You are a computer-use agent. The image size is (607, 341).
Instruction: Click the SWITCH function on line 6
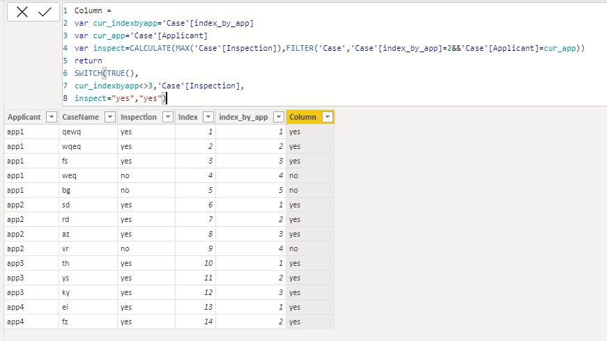click(89, 73)
